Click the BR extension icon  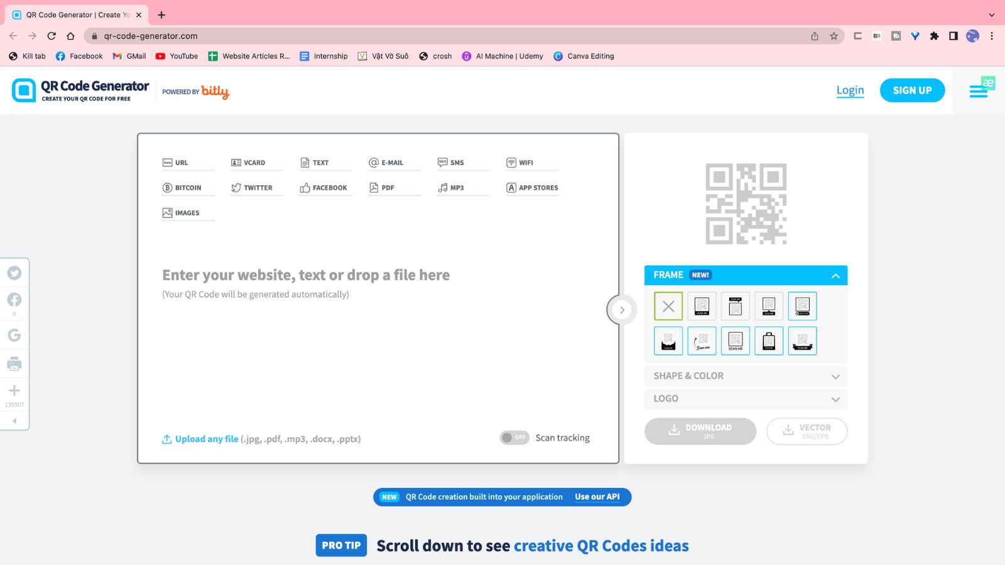[x=877, y=36]
